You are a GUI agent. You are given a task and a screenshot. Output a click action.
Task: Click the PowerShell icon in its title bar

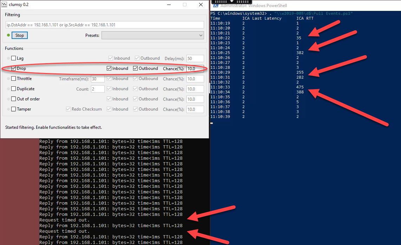click(216, 6)
